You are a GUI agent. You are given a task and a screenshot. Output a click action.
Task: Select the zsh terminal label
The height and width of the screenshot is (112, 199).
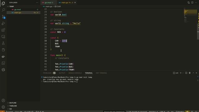(176, 73)
